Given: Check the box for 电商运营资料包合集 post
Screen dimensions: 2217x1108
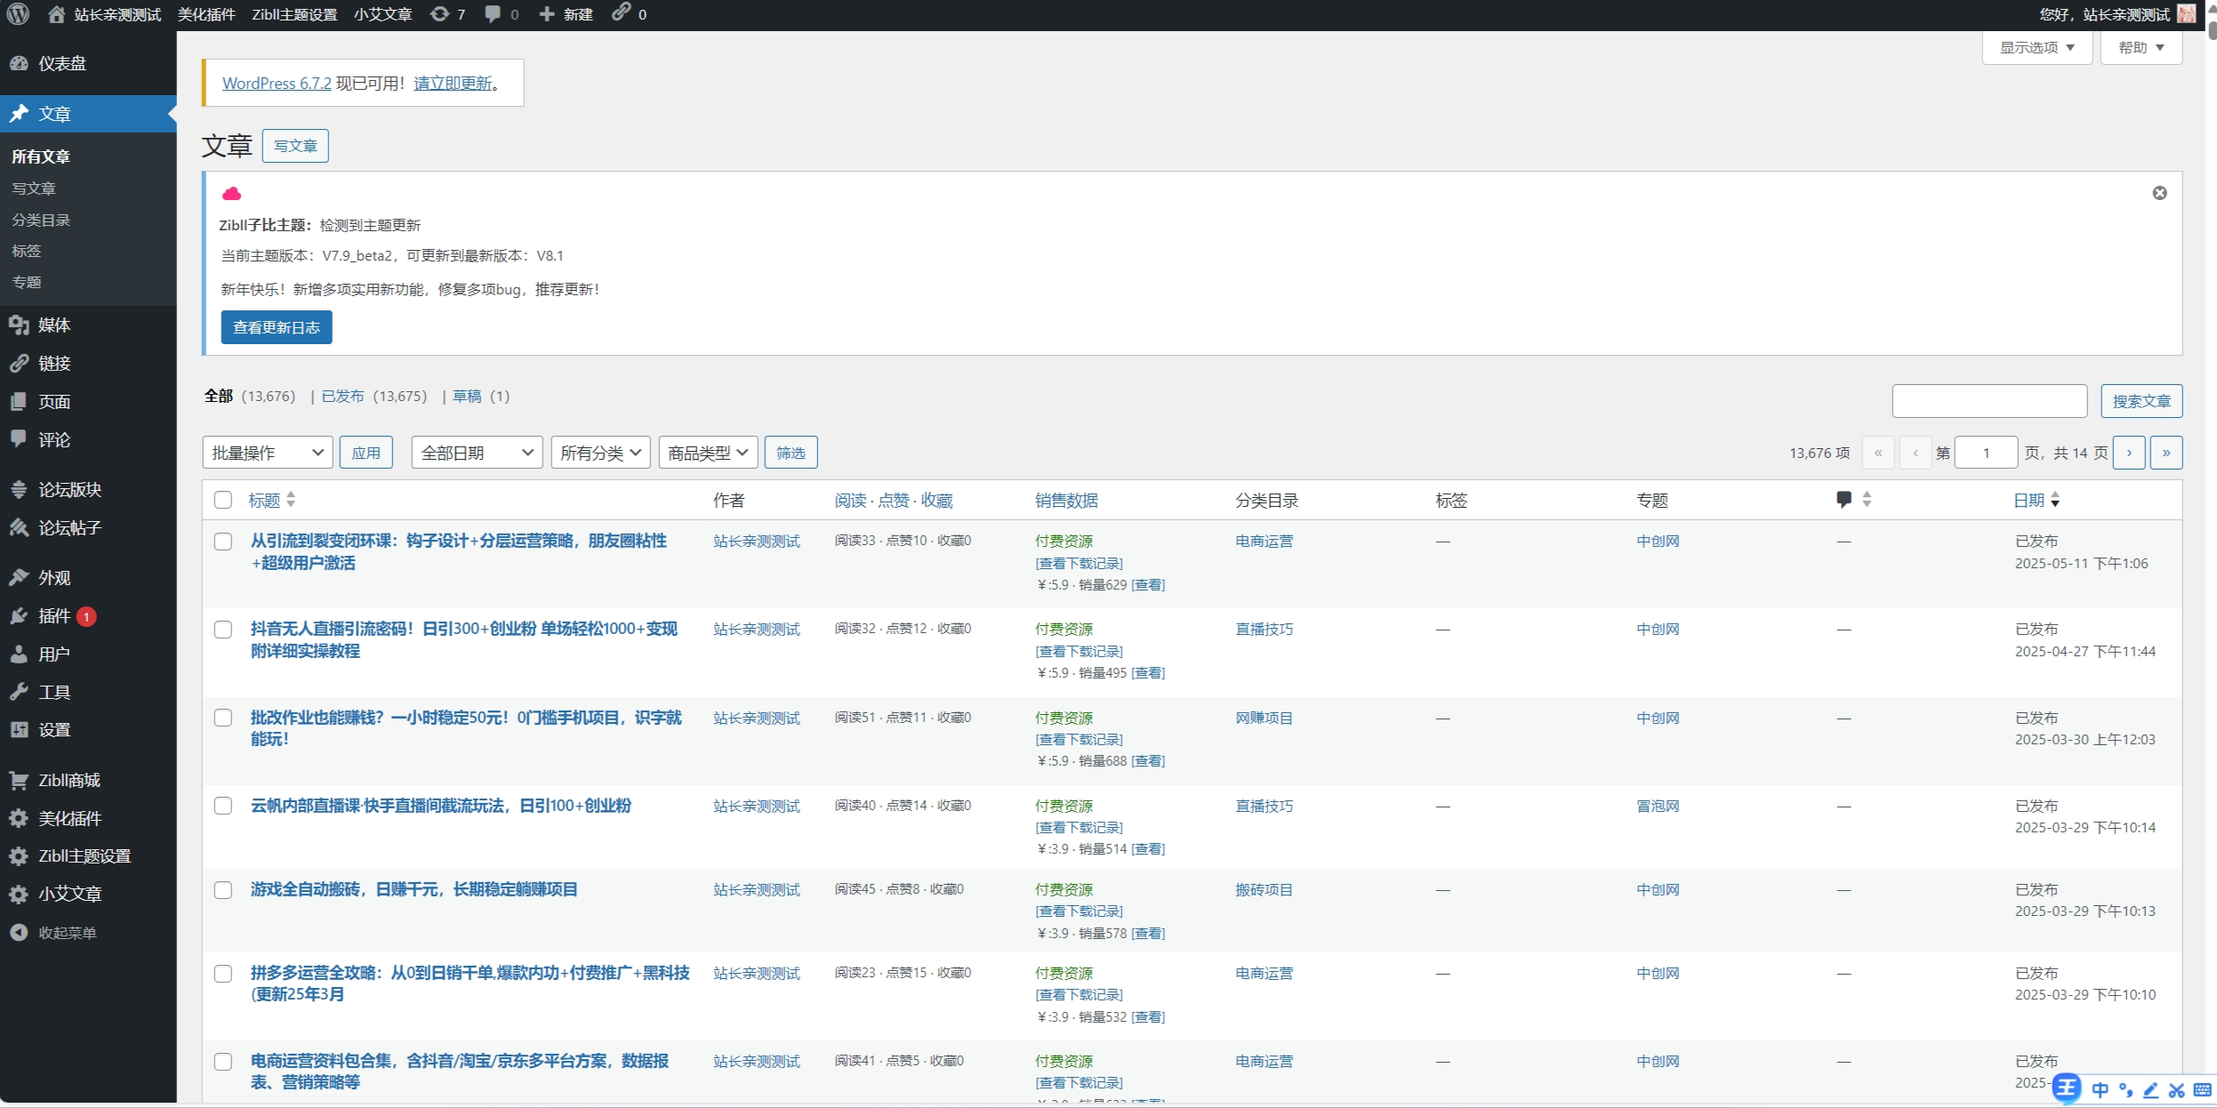Looking at the screenshot, I should pos(223,1062).
